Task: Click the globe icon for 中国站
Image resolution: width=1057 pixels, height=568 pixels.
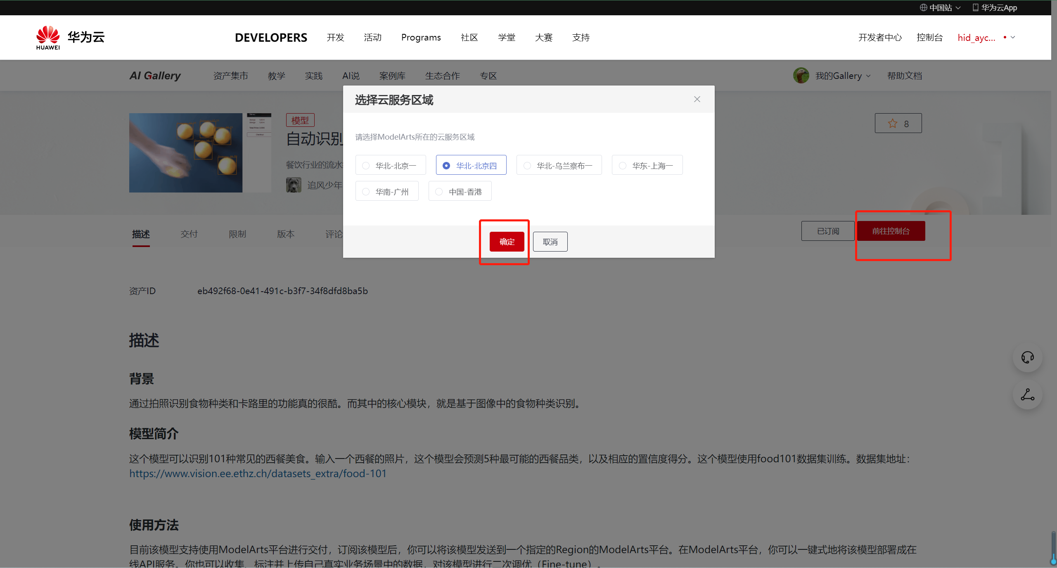Action: [x=923, y=7]
